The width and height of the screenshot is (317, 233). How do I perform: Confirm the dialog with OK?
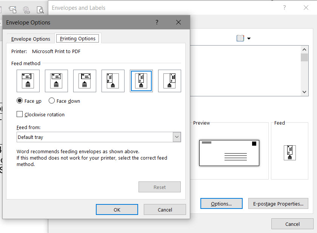point(117,210)
